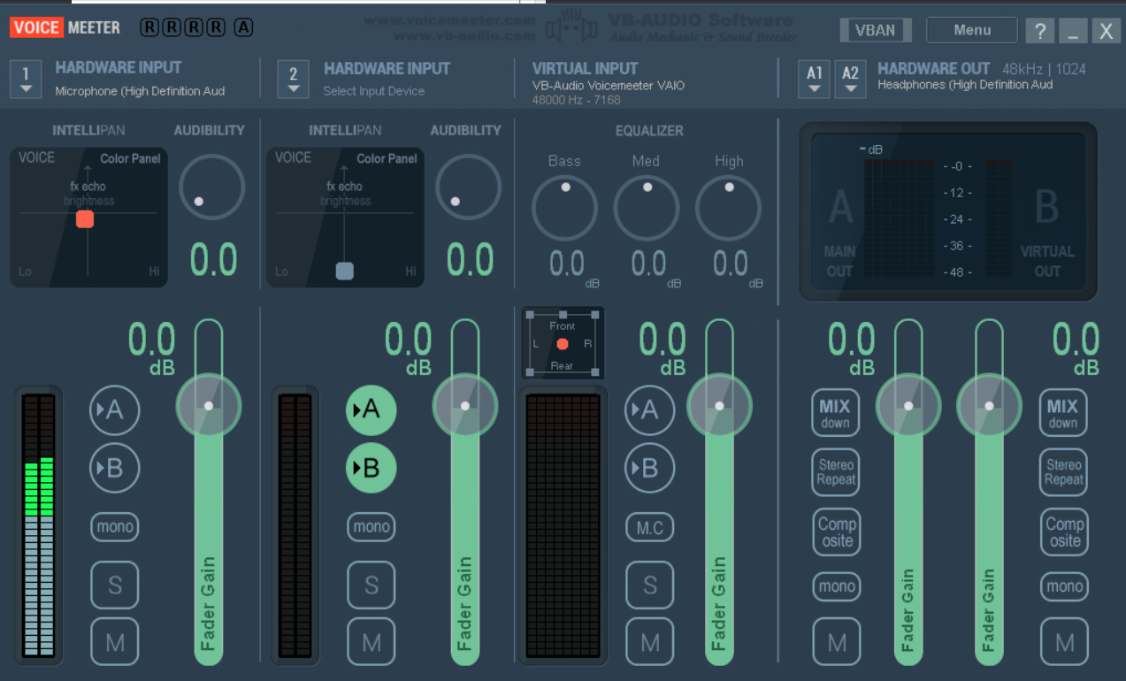Toggle MIX down on bus A

click(x=835, y=413)
